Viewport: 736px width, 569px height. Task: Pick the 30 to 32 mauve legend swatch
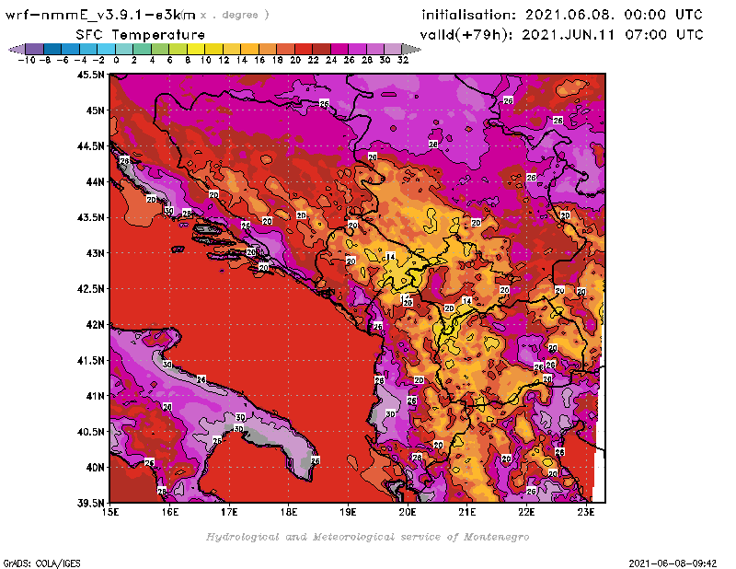pyautogui.click(x=394, y=49)
